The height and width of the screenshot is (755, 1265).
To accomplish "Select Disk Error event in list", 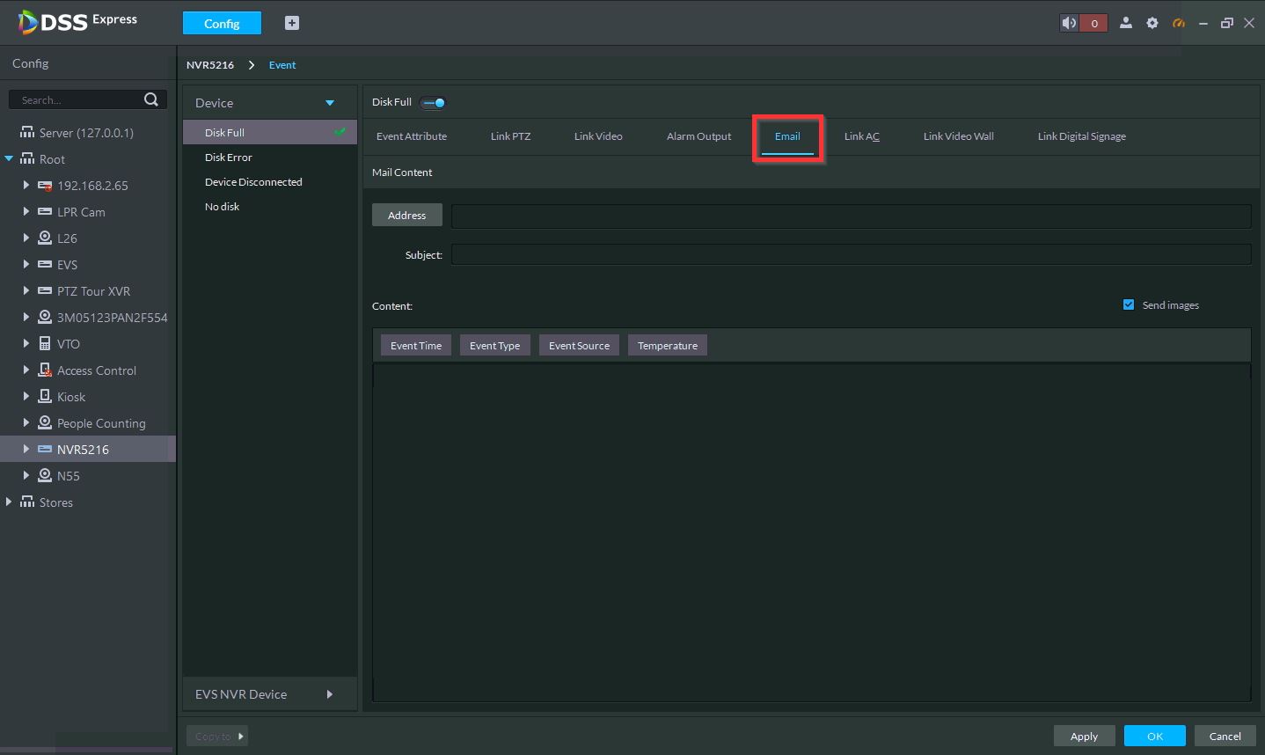I will (229, 158).
